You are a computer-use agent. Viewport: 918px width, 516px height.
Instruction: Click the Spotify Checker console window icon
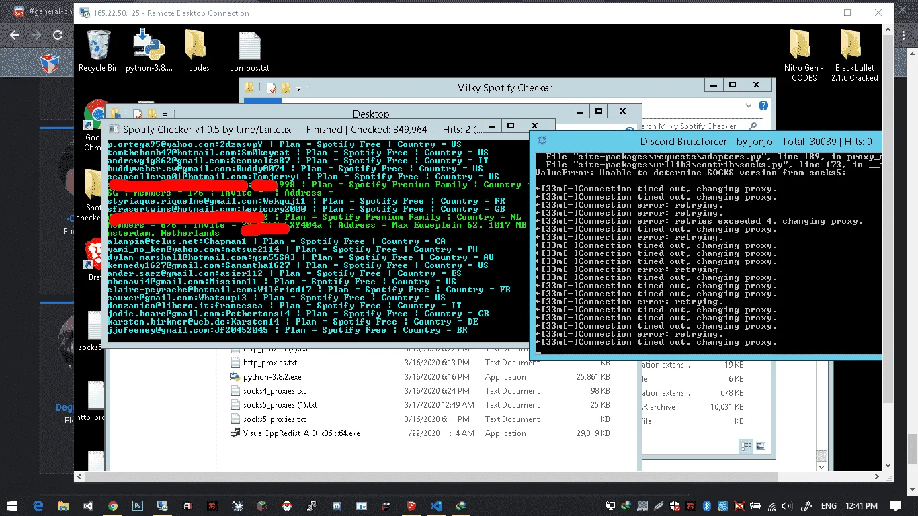pyautogui.click(x=114, y=129)
